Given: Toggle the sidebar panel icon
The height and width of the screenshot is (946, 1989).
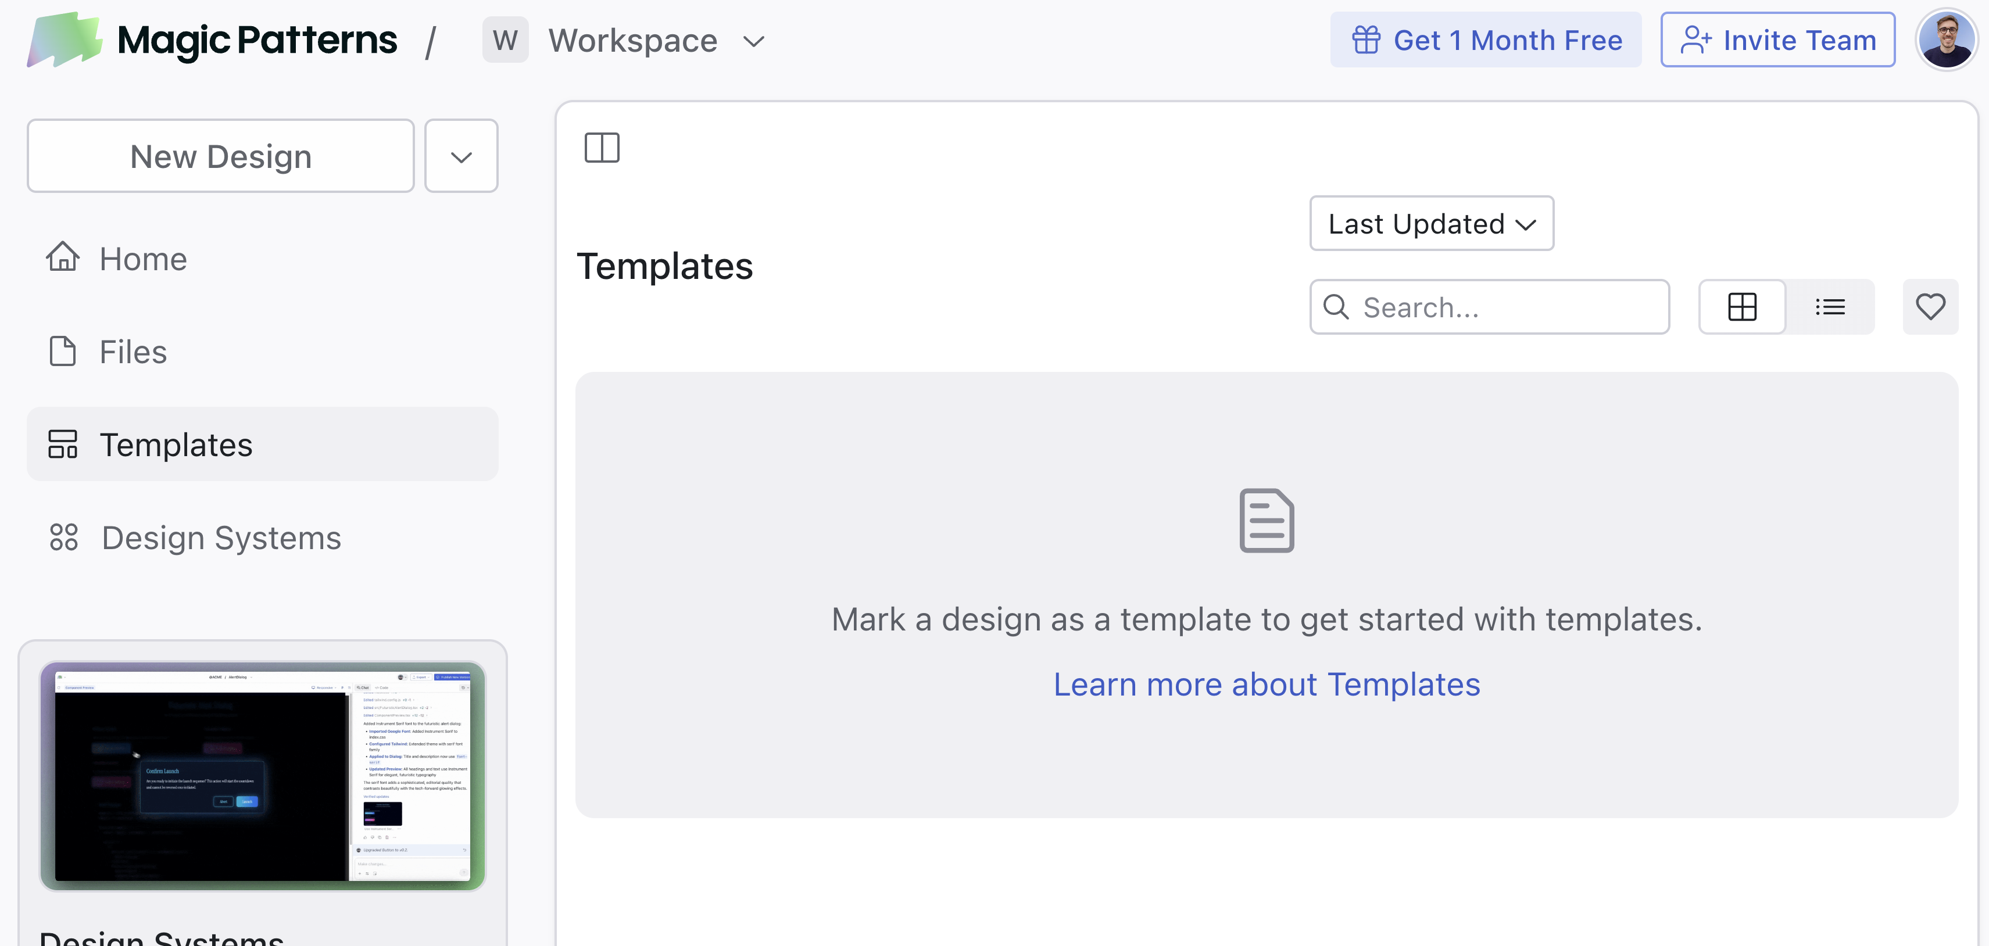Looking at the screenshot, I should [x=602, y=148].
